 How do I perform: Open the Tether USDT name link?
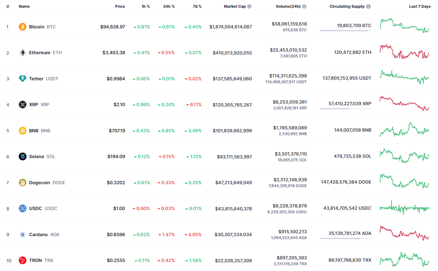coord(44,79)
